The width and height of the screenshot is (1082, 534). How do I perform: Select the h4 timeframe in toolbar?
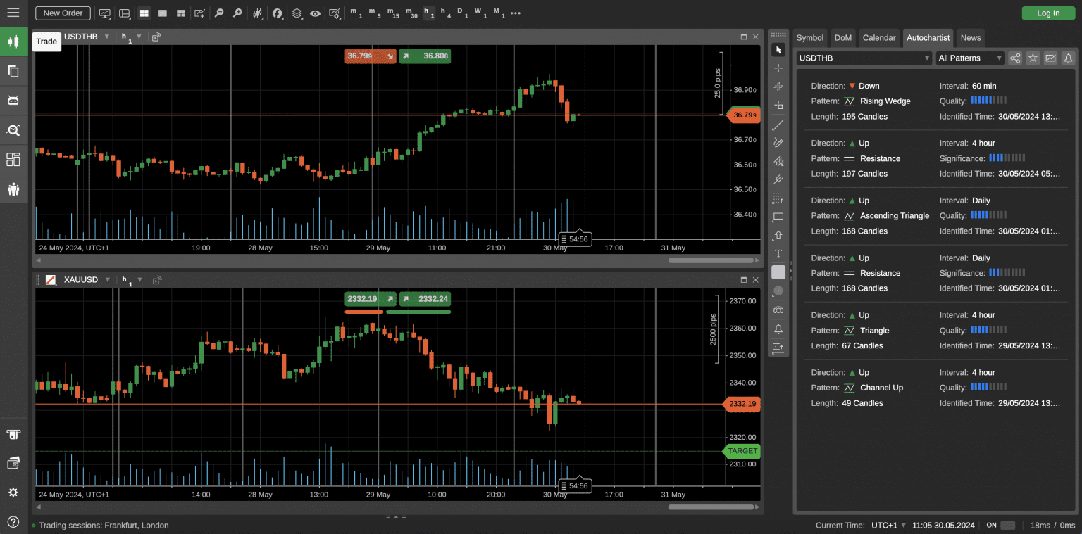pos(445,13)
